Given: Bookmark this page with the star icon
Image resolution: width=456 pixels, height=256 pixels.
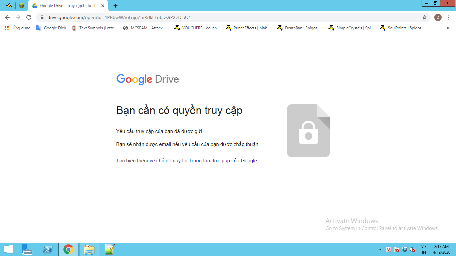Looking at the screenshot, I should 425,17.
